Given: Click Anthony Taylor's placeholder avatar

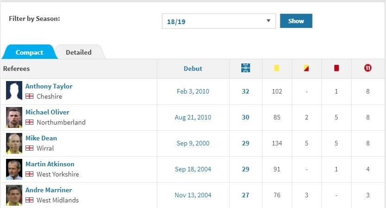Looking at the screenshot, I should coord(14,91).
